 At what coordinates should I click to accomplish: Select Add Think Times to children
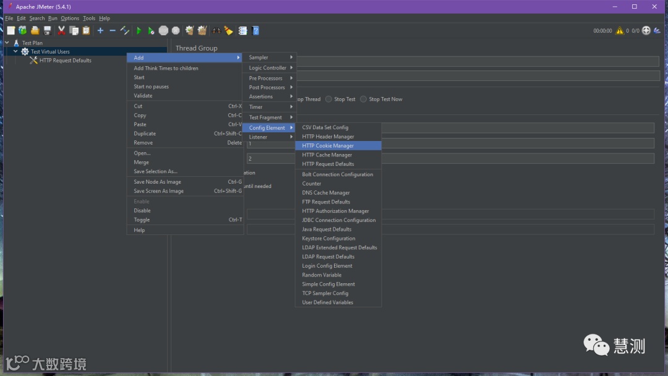[x=185, y=68]
